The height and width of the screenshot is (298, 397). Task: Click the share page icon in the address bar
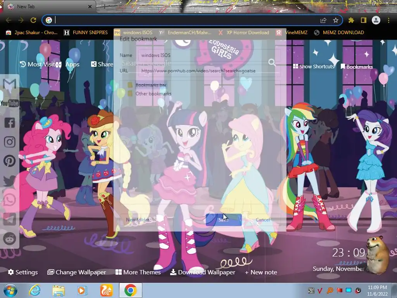(323, 20)
